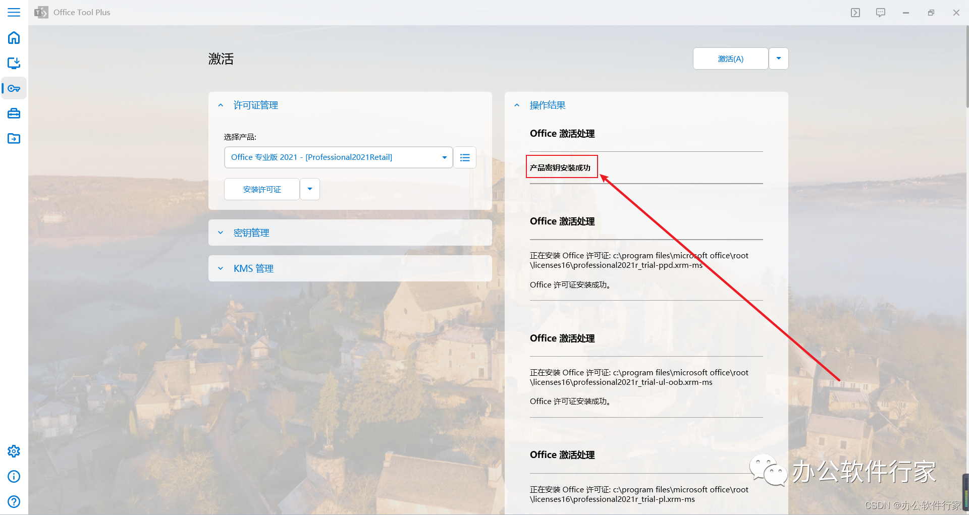The width and height of the screenshot is (969, 515).
Task: Open Settings gear in sidebar
Action: click(x=14, y=451)
